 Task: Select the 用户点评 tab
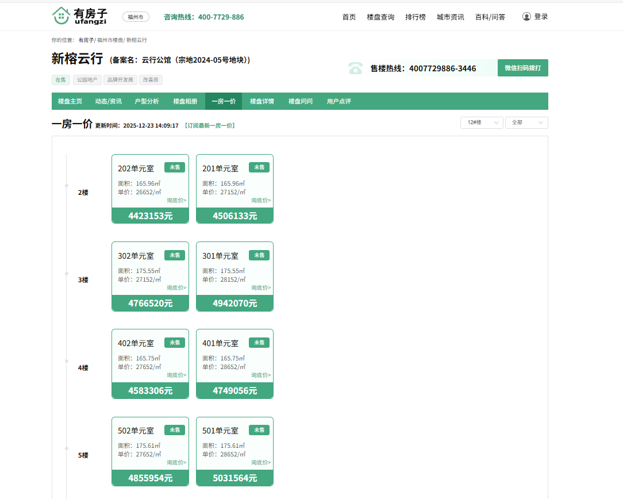[x=339, y=101]
